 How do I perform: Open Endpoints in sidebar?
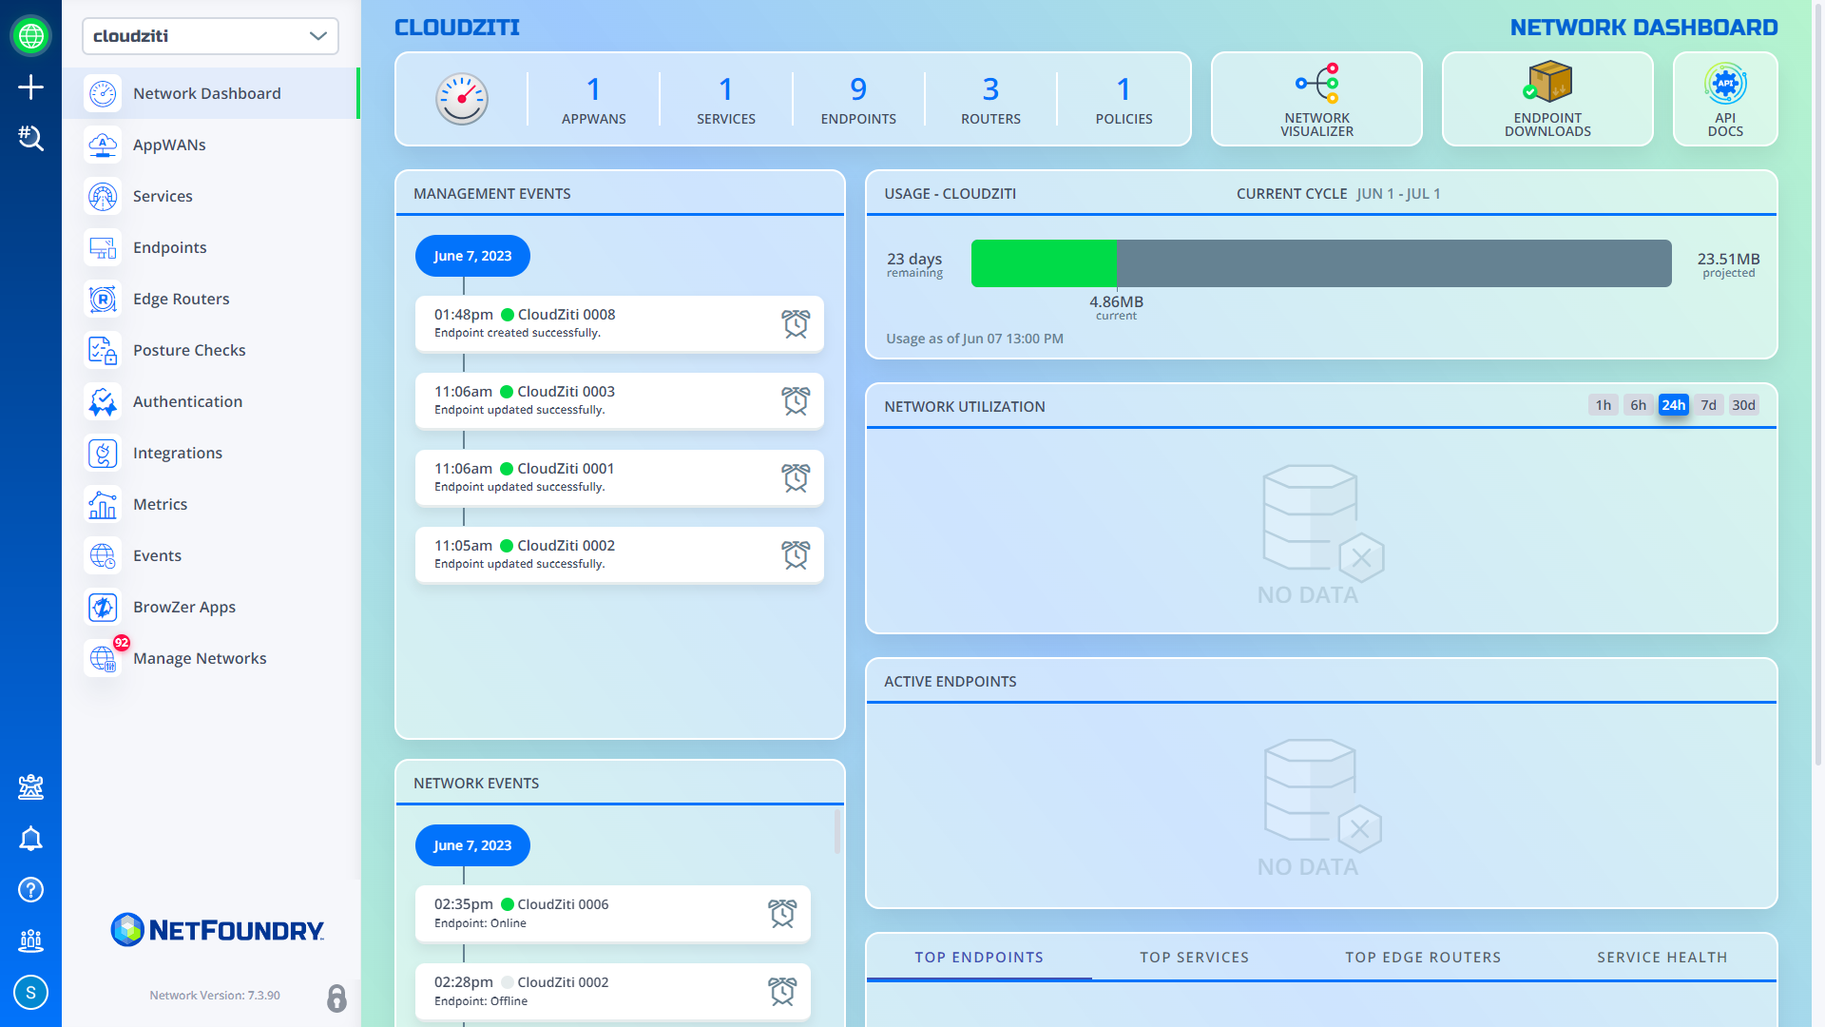[x=211, y=247]
